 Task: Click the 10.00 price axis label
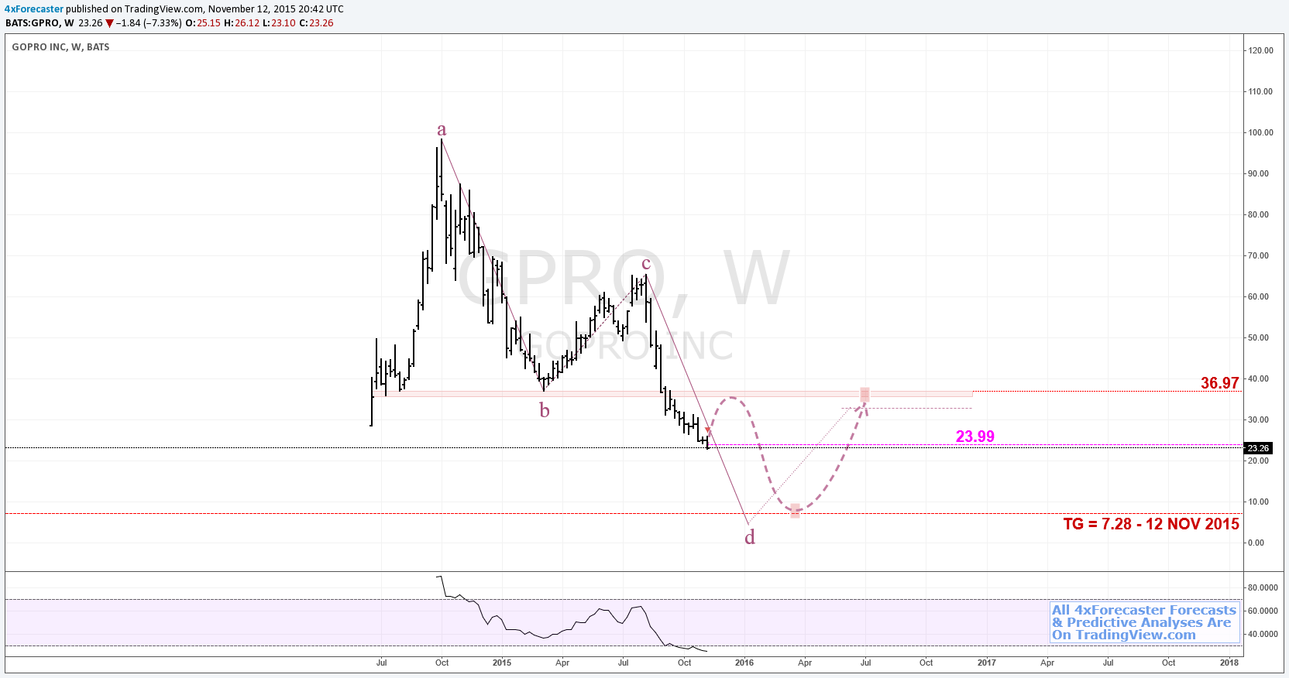tap(1258, 502)
